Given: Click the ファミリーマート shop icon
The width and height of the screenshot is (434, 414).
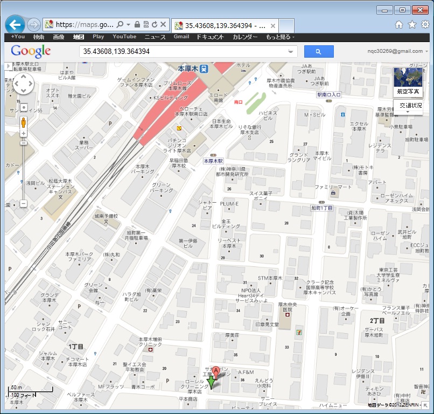Looking at the screenshot, I should pos(333,192).
